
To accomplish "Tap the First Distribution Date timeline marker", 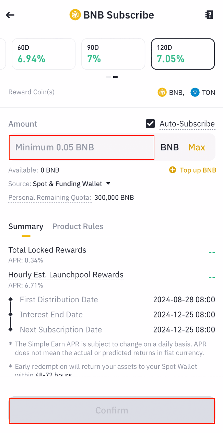I will click(11, 300).
